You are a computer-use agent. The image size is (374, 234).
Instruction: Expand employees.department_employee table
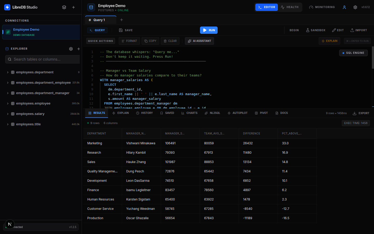(8, 83)
